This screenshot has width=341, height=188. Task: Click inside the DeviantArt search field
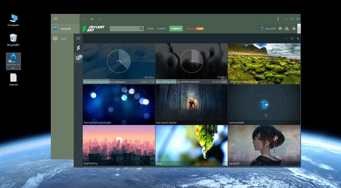pos(124,29)
